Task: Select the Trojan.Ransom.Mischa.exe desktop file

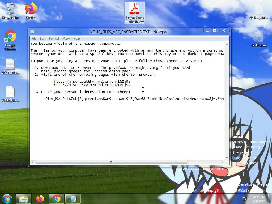Action: click(x=135, y=13)
